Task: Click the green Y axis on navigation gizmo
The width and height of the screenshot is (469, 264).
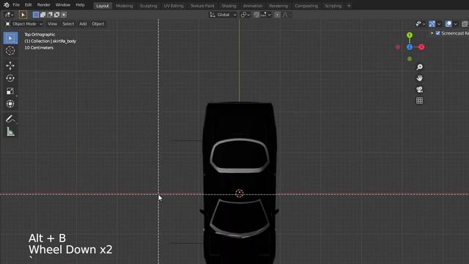Action: pyautogui.click(x=410, y=35)
